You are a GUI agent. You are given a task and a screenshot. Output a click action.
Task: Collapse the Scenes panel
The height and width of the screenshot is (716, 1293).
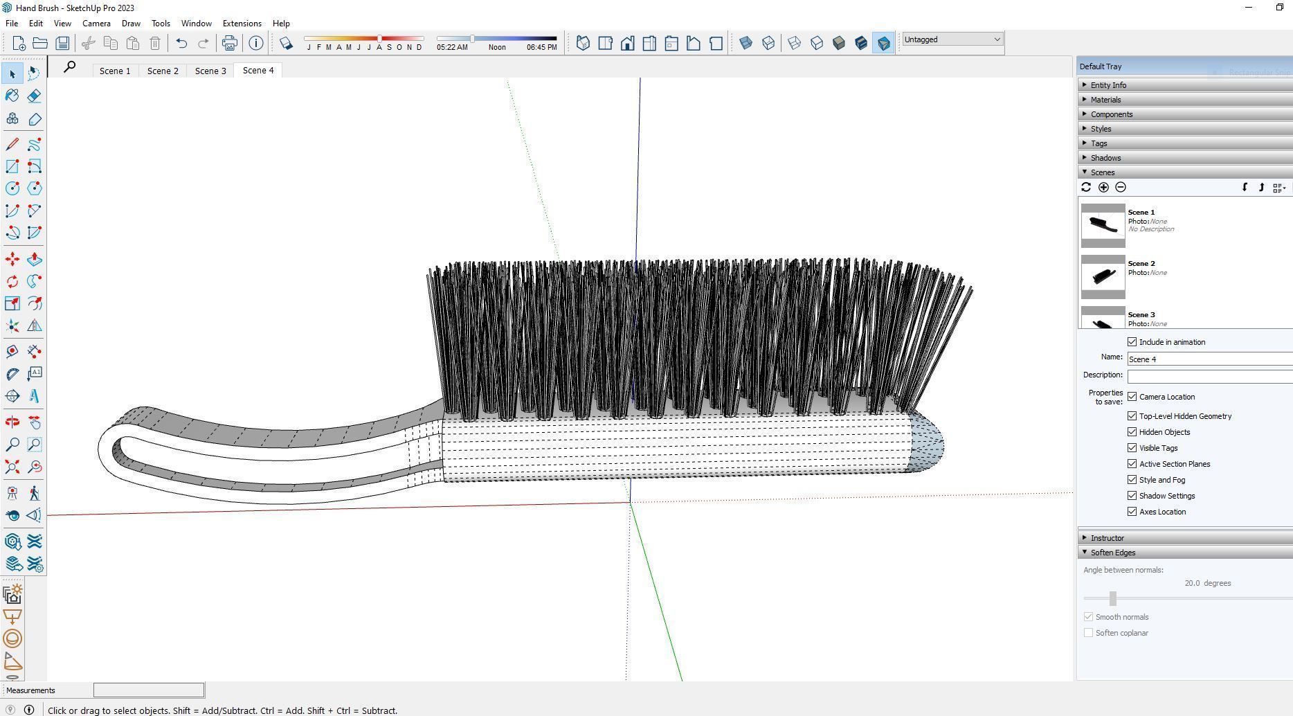click(x=1185, y=172)
